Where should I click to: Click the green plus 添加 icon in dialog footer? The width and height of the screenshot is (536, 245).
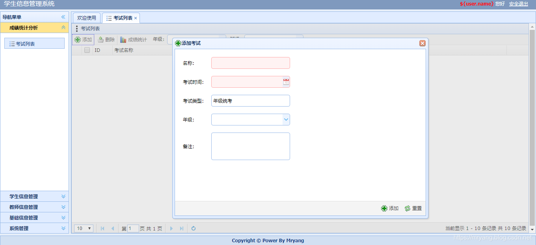pos(384,208)
